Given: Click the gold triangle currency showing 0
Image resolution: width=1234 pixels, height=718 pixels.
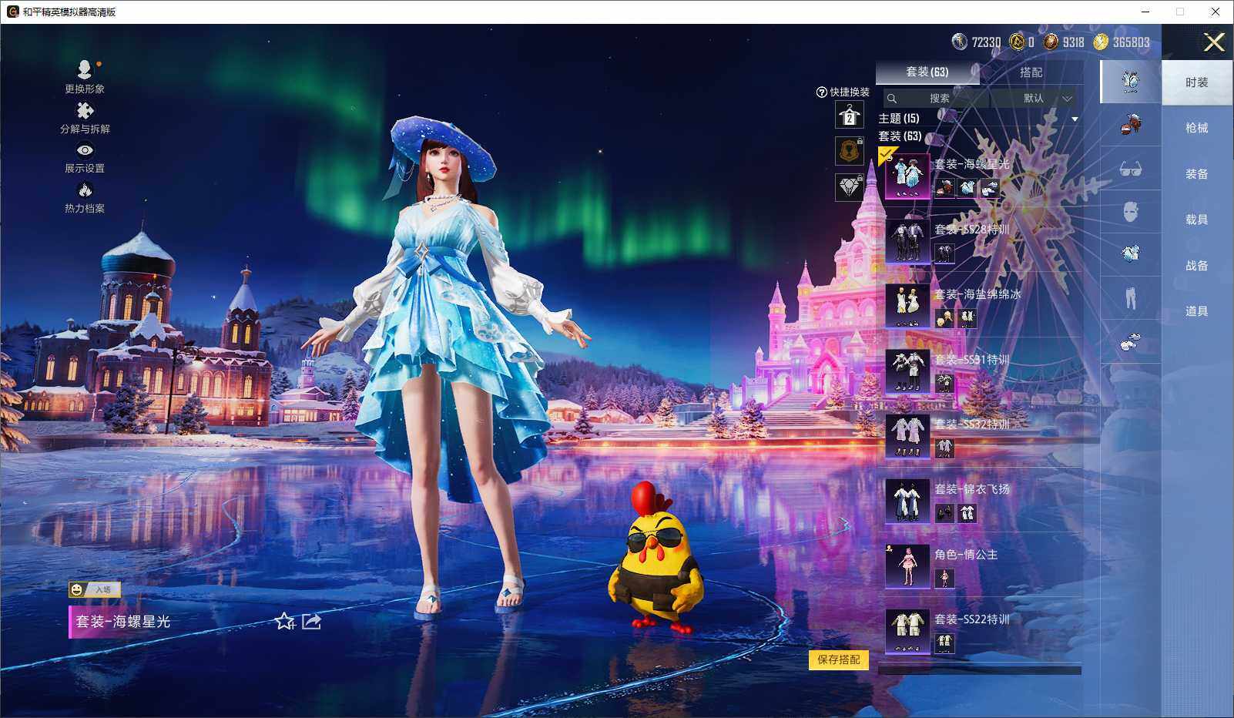Looking at the screenshot, I should (x=1017, y=42).
